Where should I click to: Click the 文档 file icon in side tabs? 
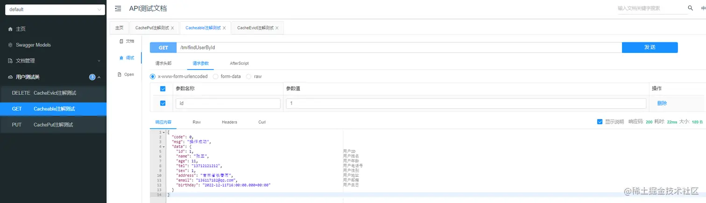(x=121, y=41)
